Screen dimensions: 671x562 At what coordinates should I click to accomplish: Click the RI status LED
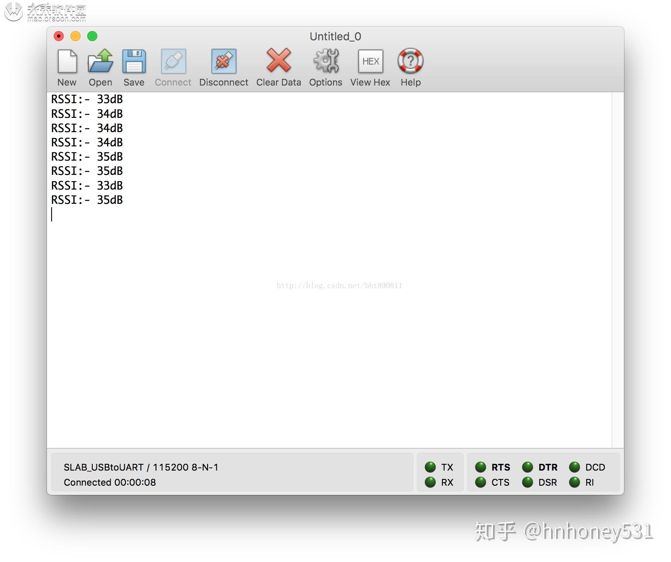[x=575, y=482]
